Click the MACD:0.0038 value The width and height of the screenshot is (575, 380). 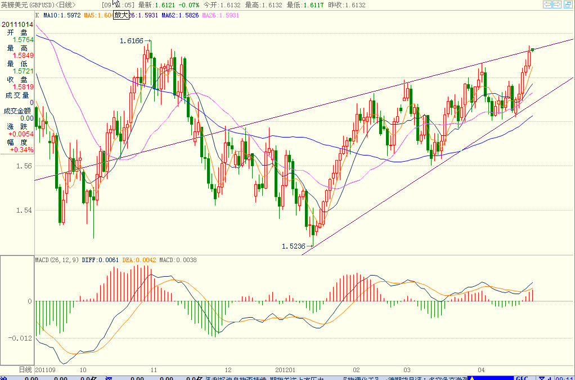coord(178,260)
